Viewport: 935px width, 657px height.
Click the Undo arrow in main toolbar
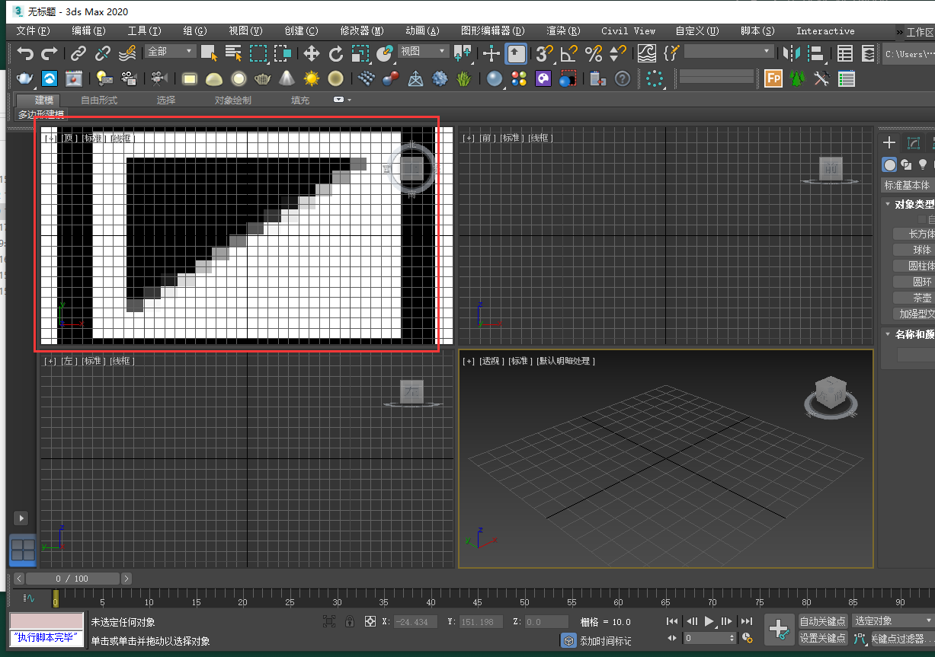(26, 53)
